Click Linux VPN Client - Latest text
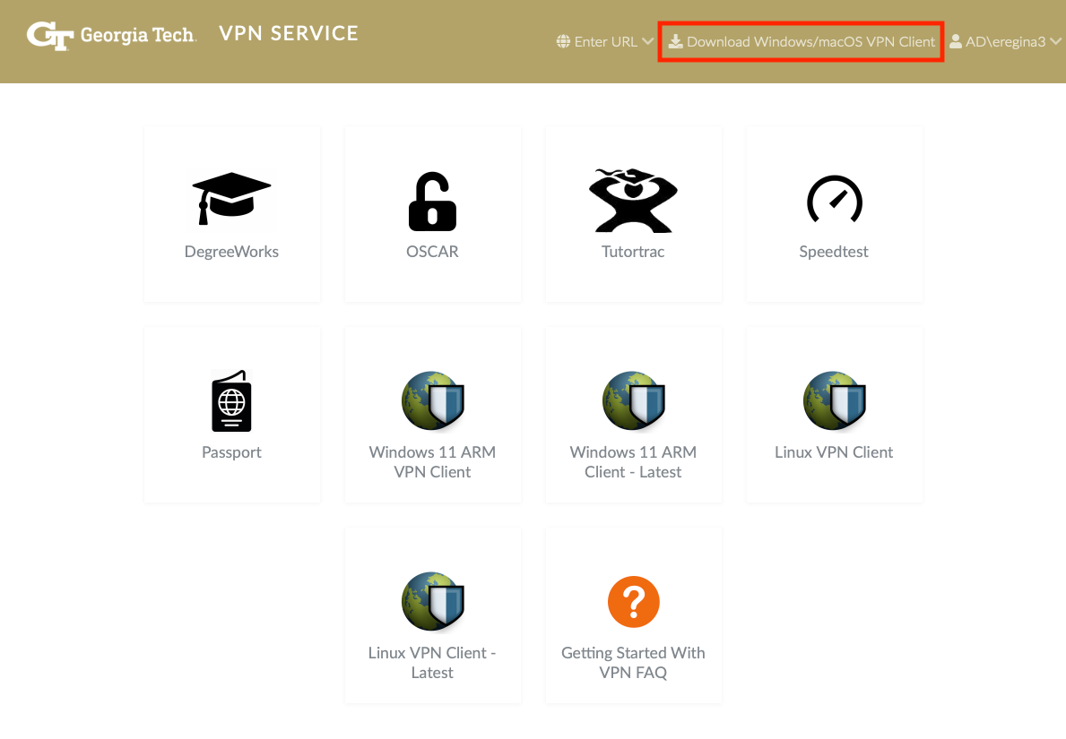The width and height of the screenshot is (1066, 739). tap(432, 662)
